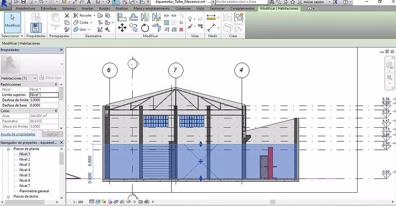Open the Unir dropdown arrow
The height and width of the screenshot is (206, 396).
[89, 30]
